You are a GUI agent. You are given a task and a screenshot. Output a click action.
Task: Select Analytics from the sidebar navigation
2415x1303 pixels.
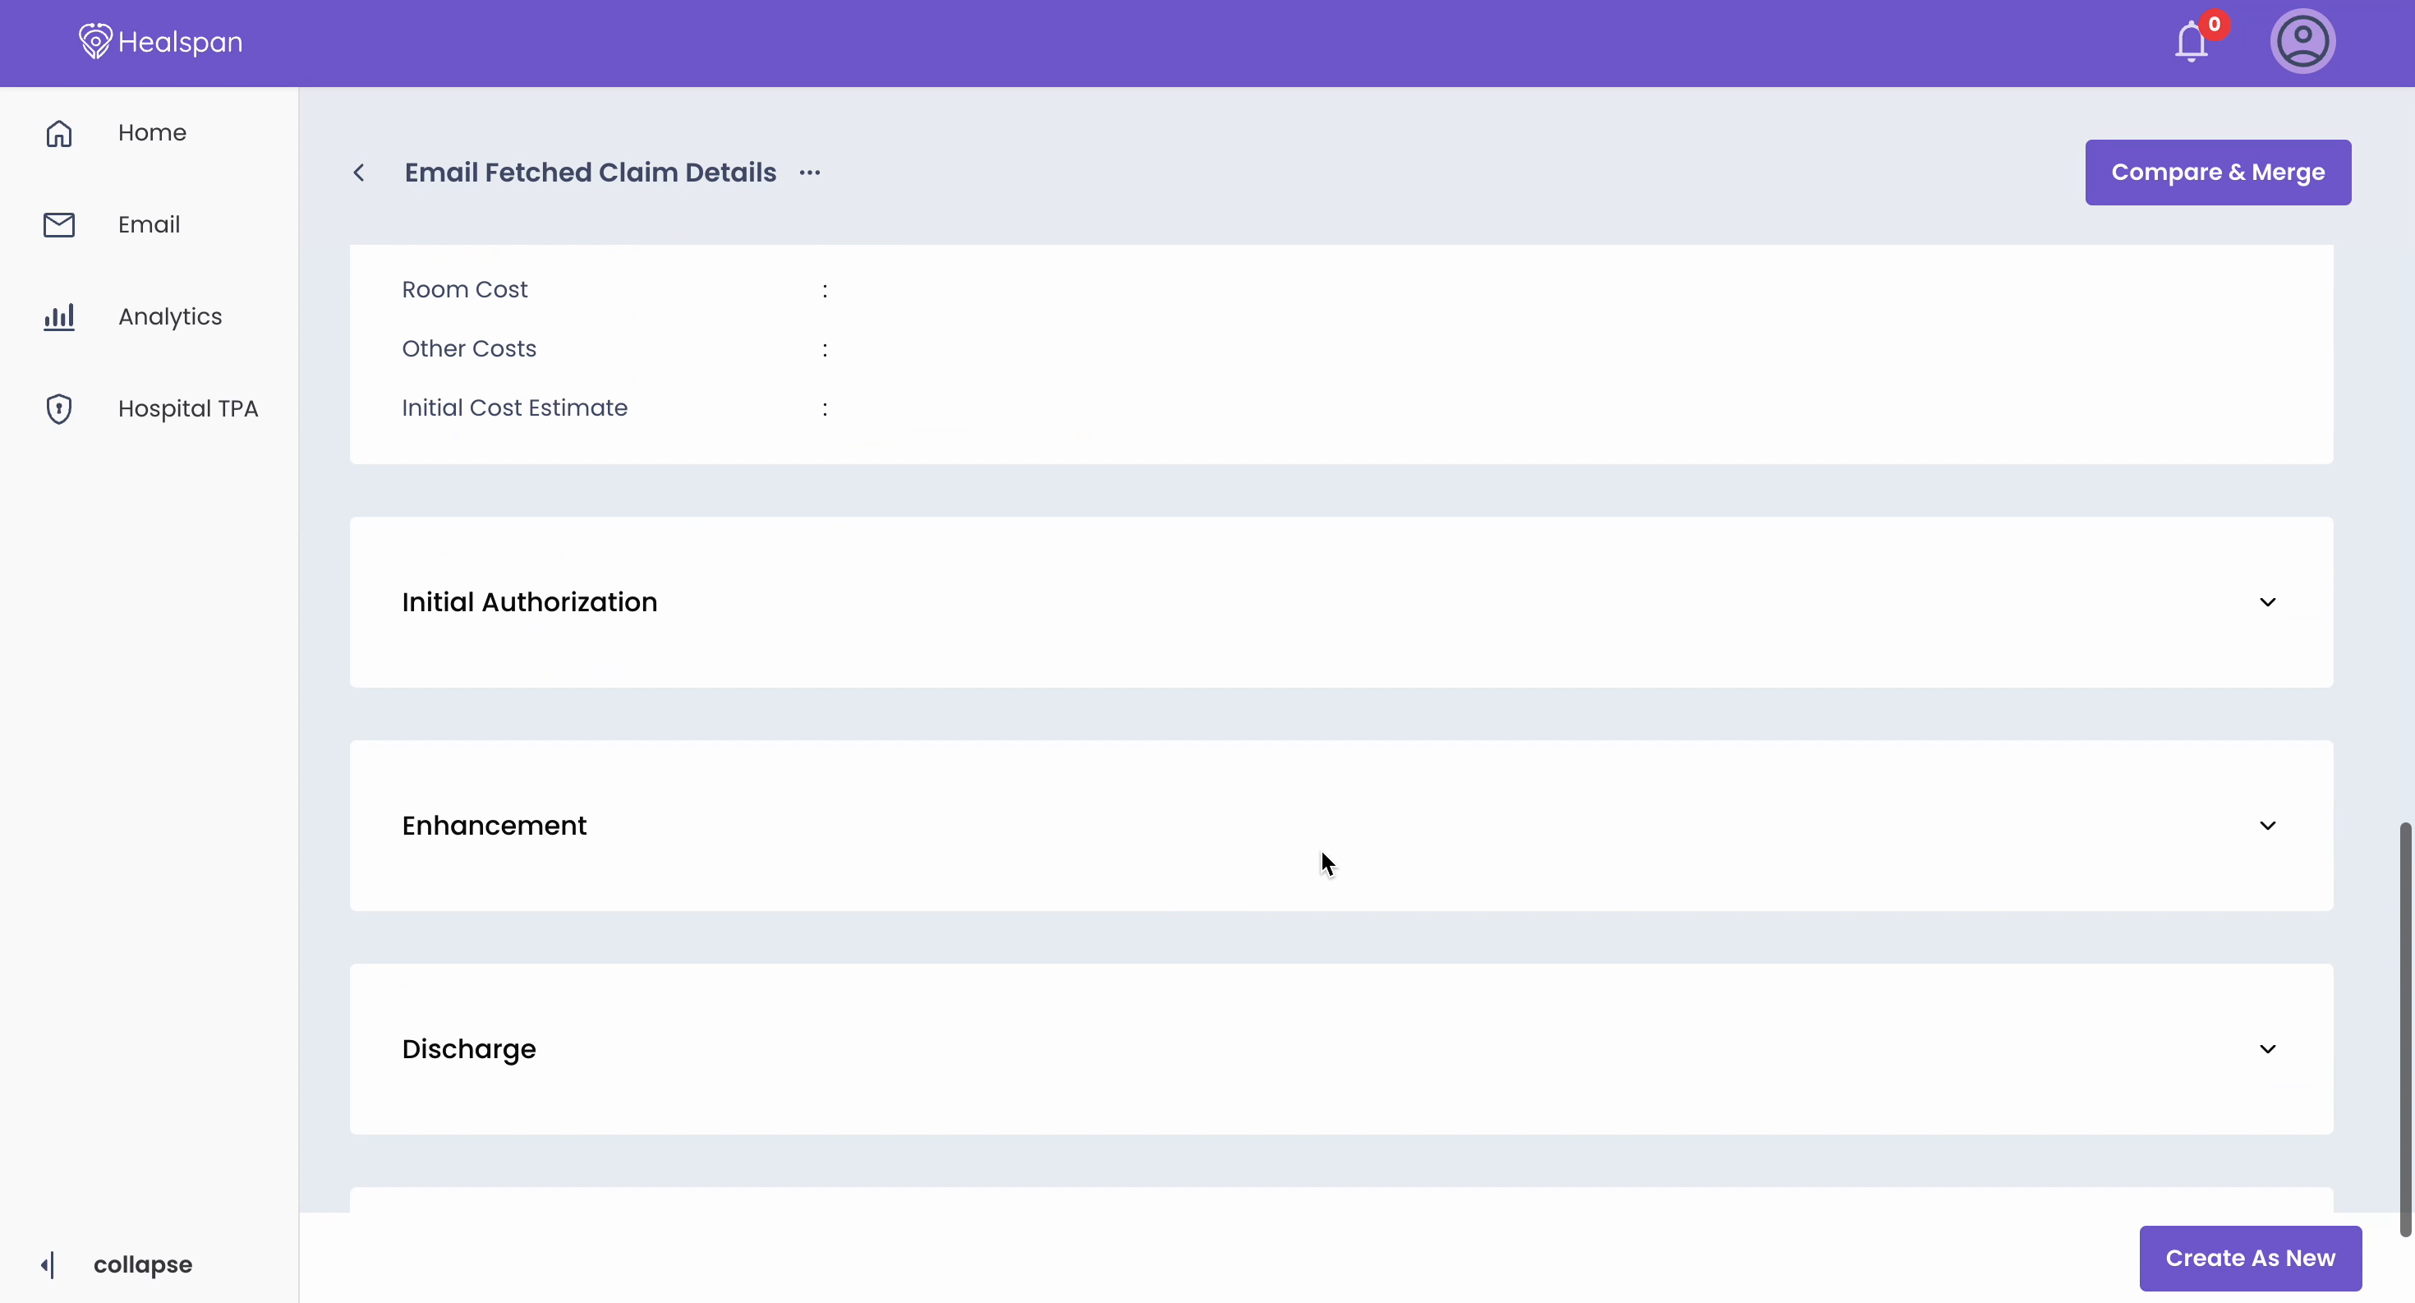point(172,316)
